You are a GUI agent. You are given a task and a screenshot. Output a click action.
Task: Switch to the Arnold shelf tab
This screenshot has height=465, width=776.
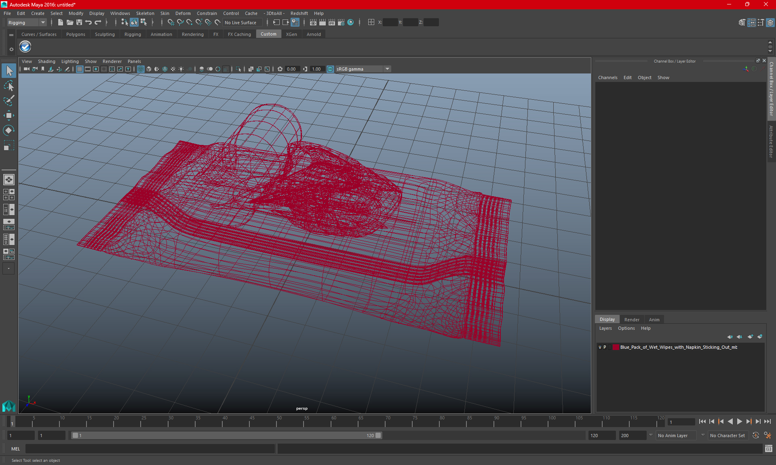pyautogui.click(x=314, y=34)
